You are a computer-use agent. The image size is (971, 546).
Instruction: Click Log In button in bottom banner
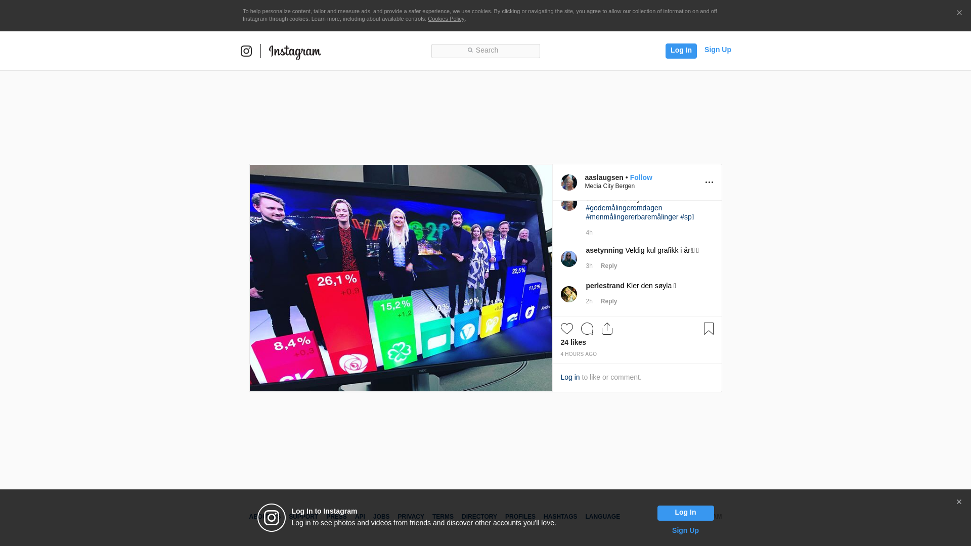[686, 513]
